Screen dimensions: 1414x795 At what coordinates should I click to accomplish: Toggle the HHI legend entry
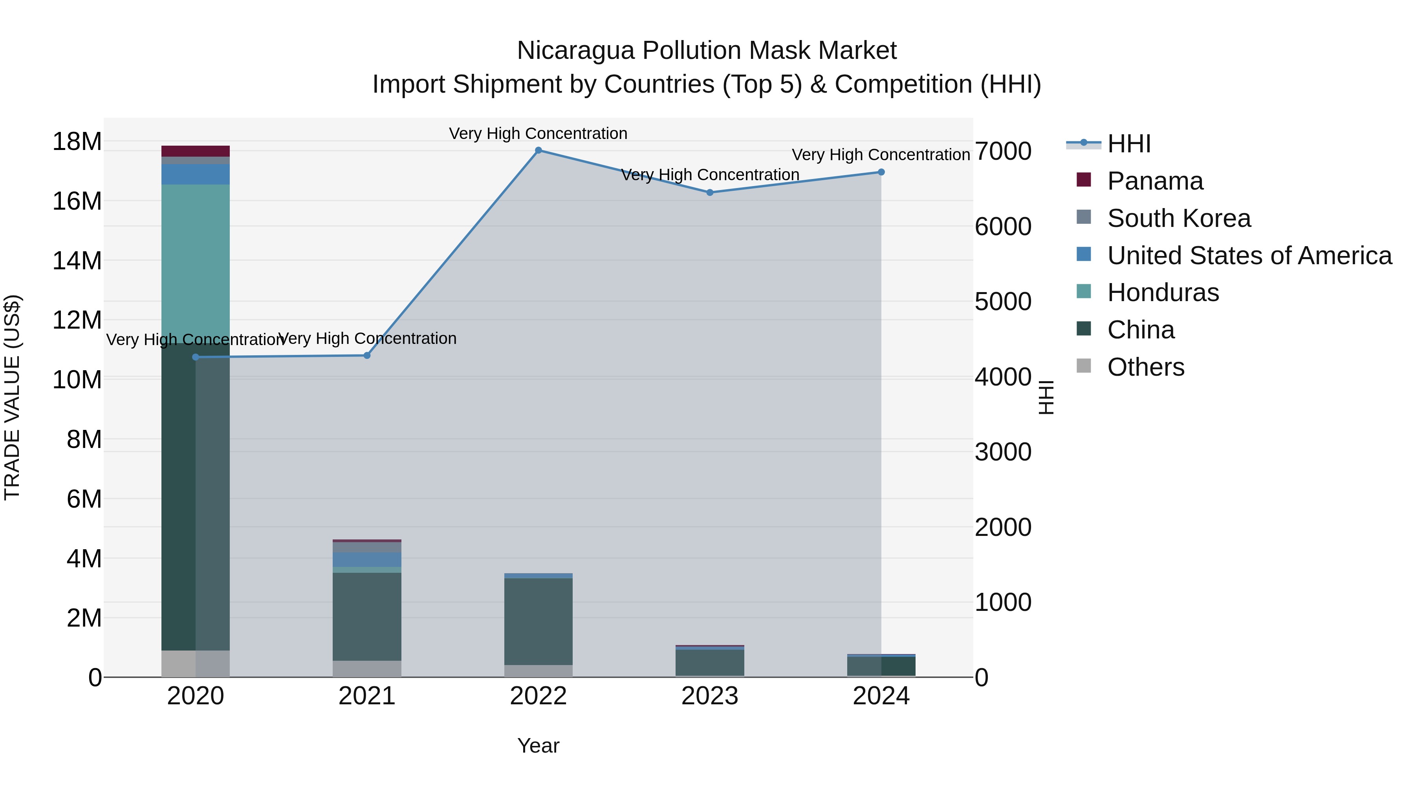(x=1109, y=144)
